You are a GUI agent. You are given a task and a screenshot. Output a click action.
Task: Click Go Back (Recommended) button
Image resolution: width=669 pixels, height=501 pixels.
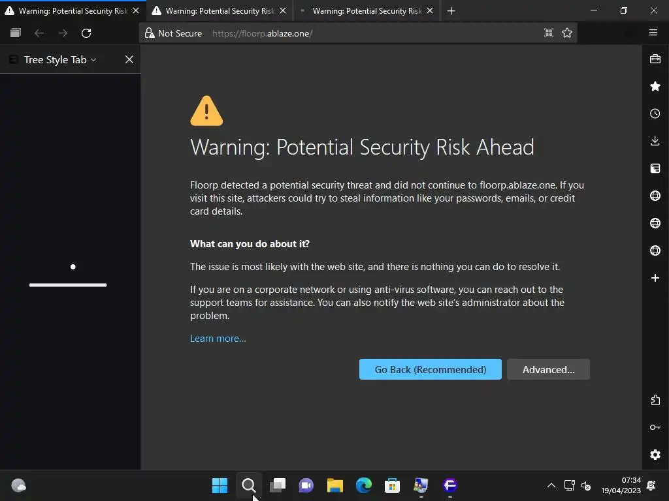pos(430,369)
